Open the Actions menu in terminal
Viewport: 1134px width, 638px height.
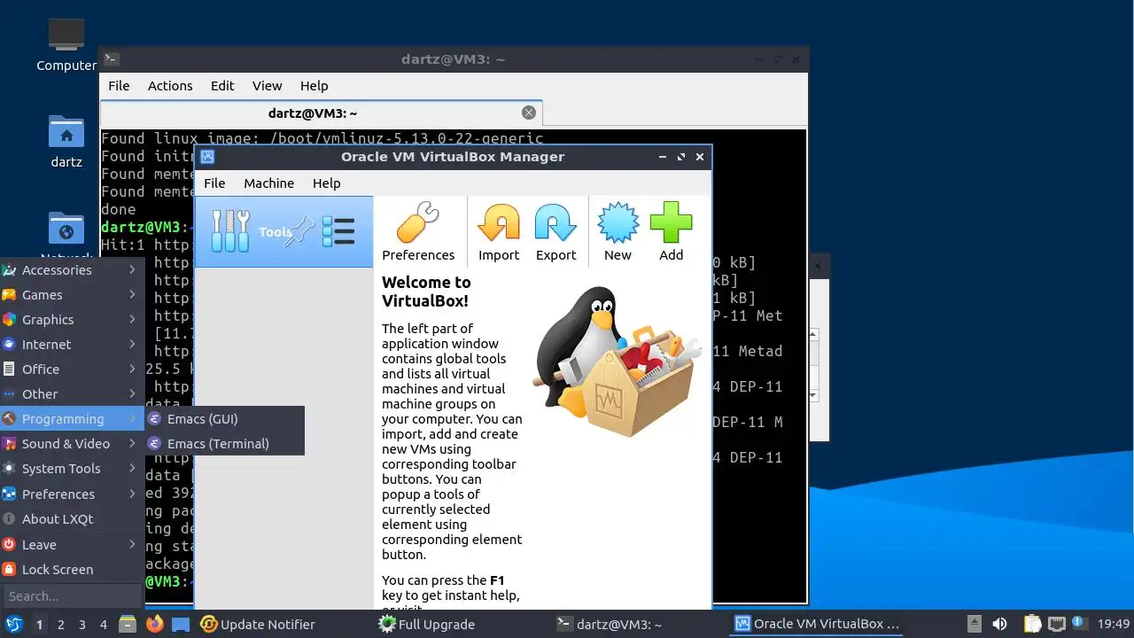(x=170, y=86)
